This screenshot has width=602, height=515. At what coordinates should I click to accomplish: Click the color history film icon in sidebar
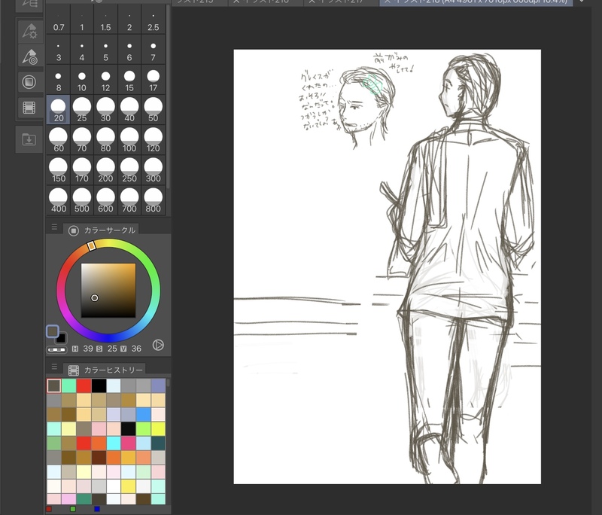29,108
